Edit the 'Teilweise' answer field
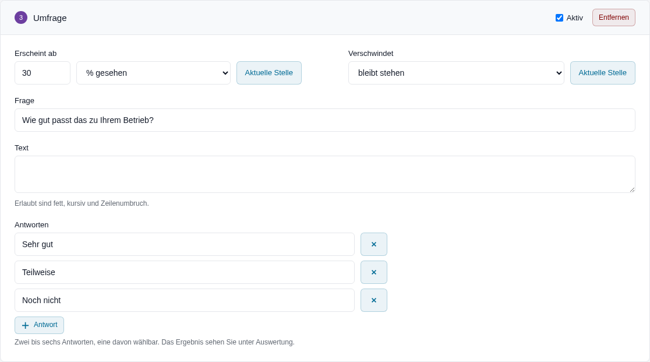The image size is (650, 362). (185, 272)
